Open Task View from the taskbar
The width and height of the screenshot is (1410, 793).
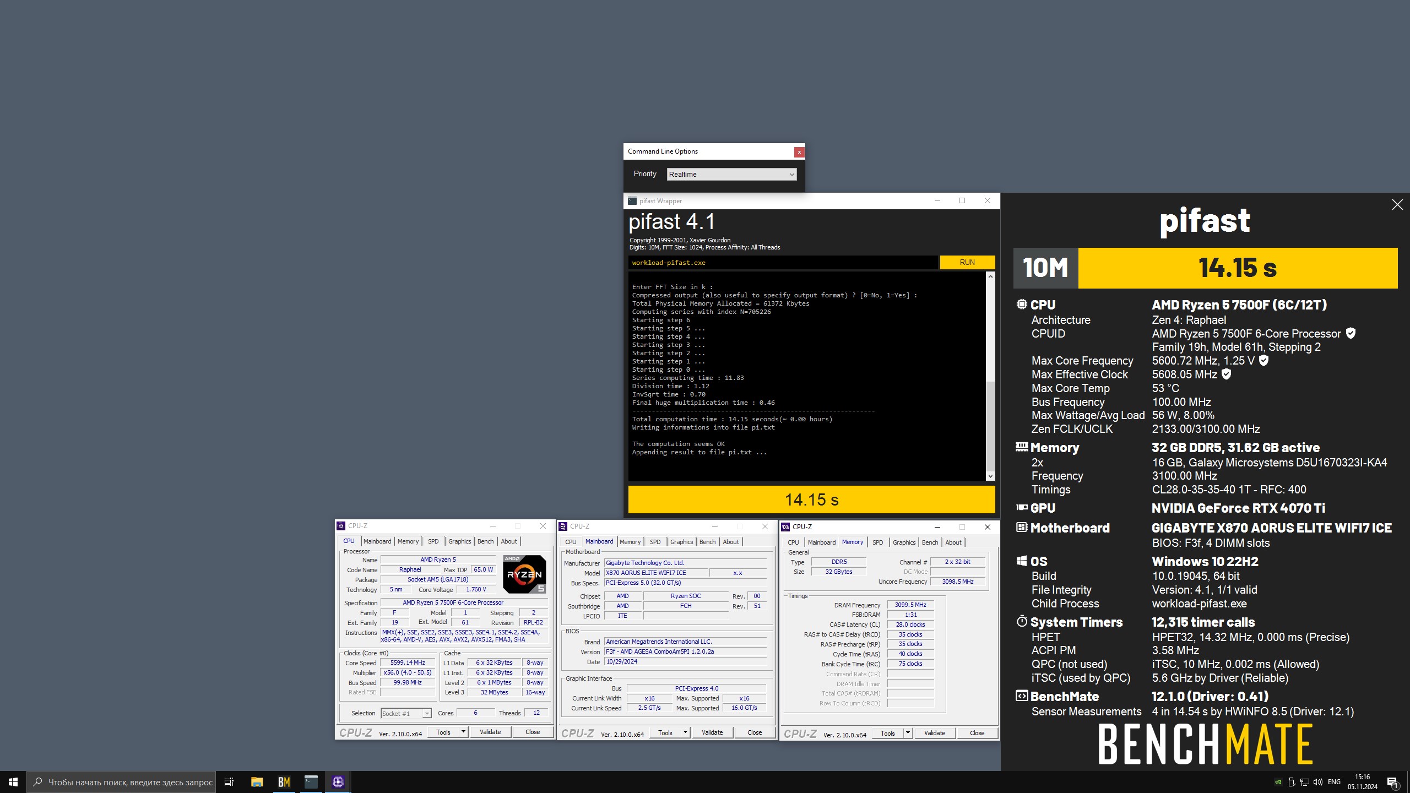click(x=229, y=782)
